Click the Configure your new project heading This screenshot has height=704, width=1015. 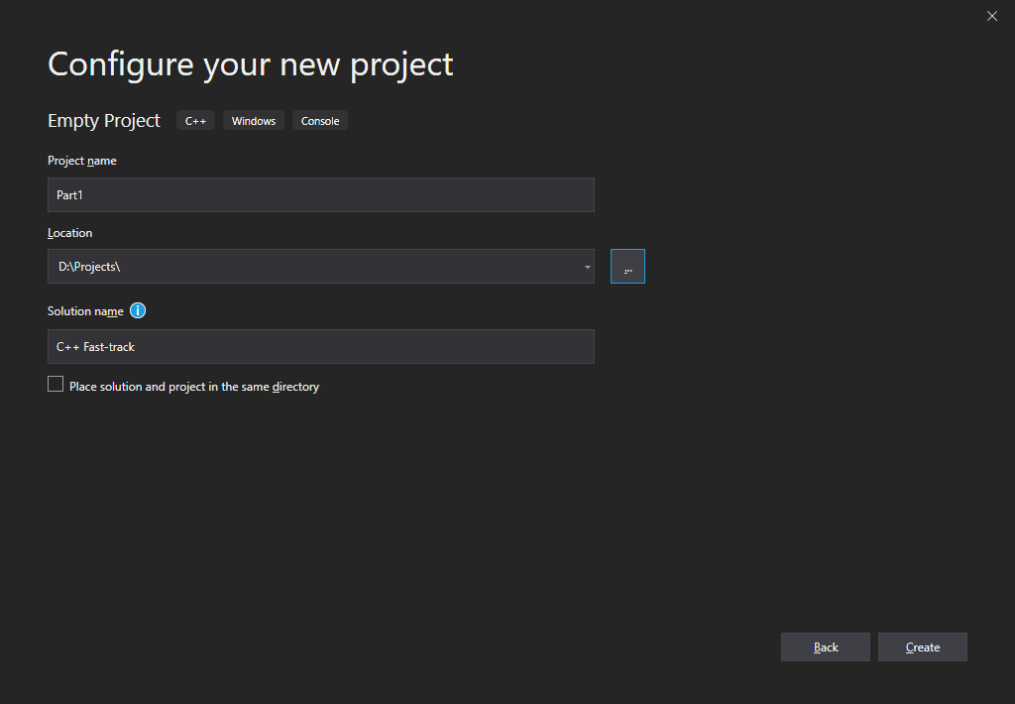(x=251, y=64)
